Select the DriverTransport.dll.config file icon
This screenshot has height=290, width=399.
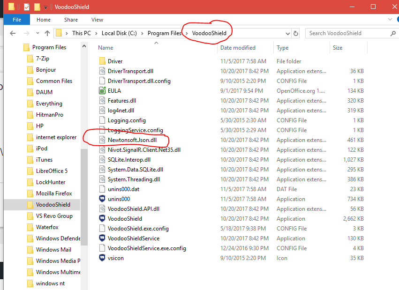pos(102,81)
